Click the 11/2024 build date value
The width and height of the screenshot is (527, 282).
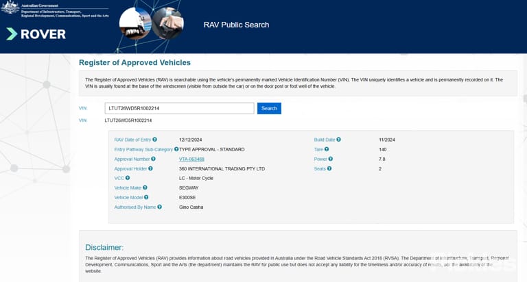387,140
